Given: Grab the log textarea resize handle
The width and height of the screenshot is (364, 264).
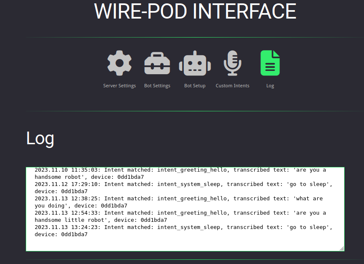Looking at the screenshot, I should pyautogui.click(x=342, y=248).
